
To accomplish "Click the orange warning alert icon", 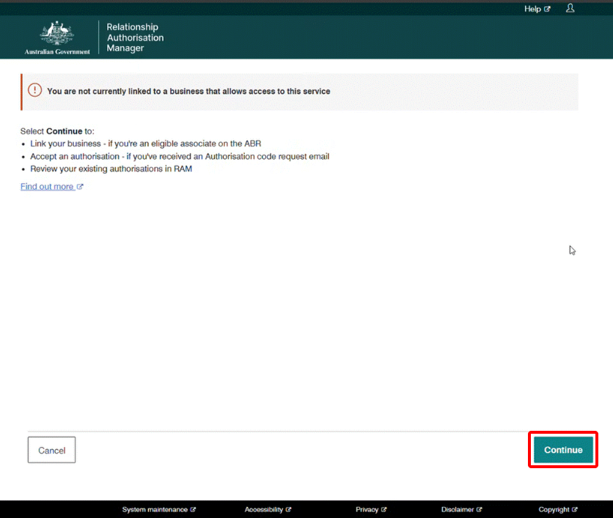I will (34, 90).
